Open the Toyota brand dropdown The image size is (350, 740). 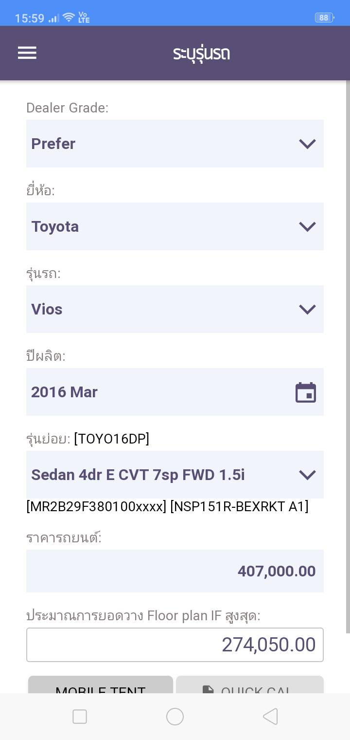[x=175, y=226]
